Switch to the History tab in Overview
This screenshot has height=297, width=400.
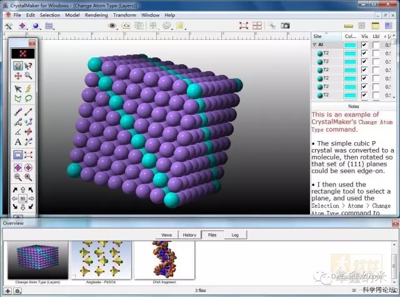pos(189,235)
